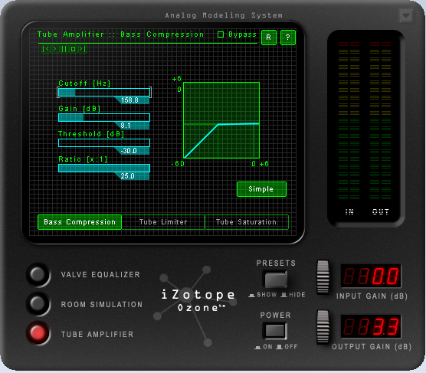Click the Threshold value -30.0

point(129,151)
